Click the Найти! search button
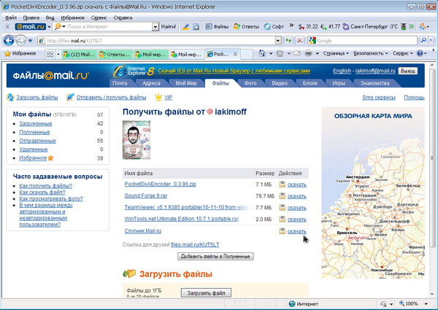 pos(169,27)
